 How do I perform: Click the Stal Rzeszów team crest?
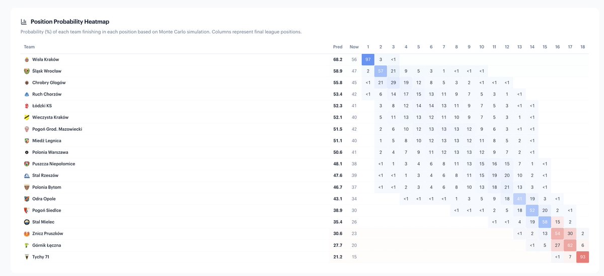click(x=27, y=175)
